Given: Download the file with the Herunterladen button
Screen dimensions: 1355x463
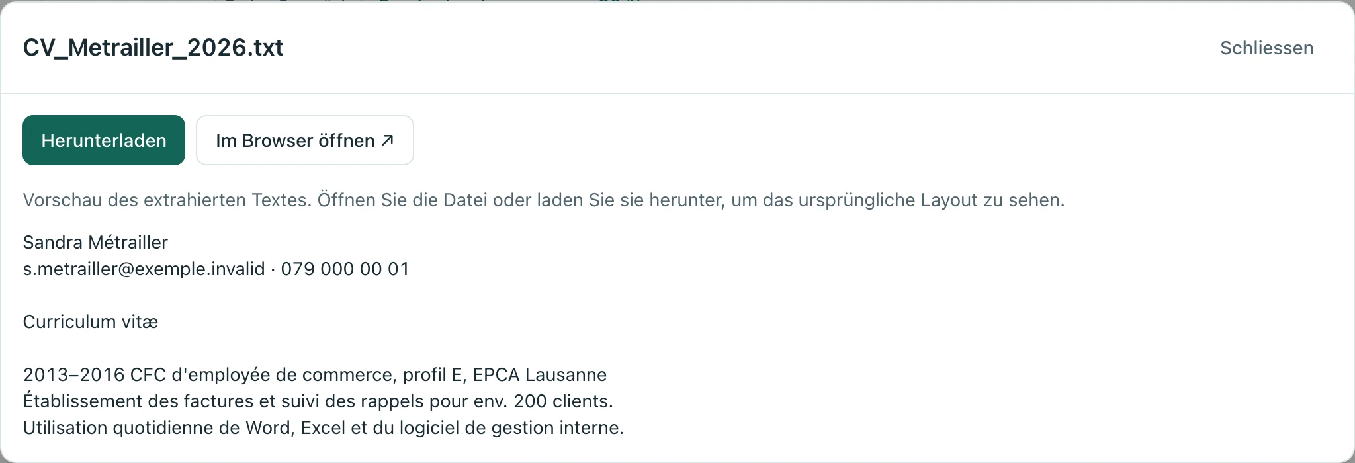Looking at the screenshot, I should (x=104, y=140).
